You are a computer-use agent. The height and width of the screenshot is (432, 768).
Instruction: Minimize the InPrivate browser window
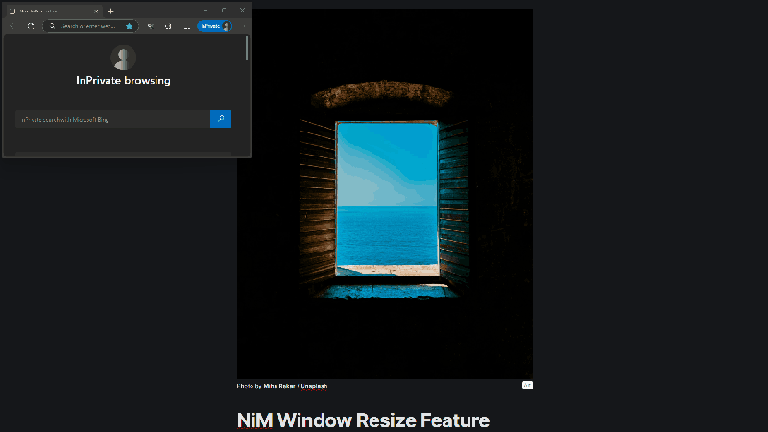[205, 11]
